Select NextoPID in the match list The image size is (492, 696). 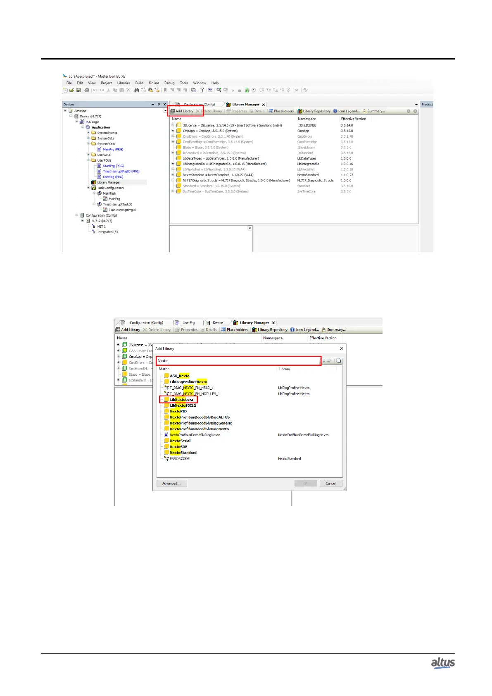(x=178, y=411)
